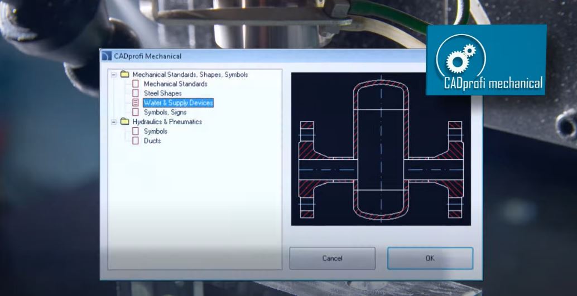Click the flanged device preview drawing

point(381,148)
